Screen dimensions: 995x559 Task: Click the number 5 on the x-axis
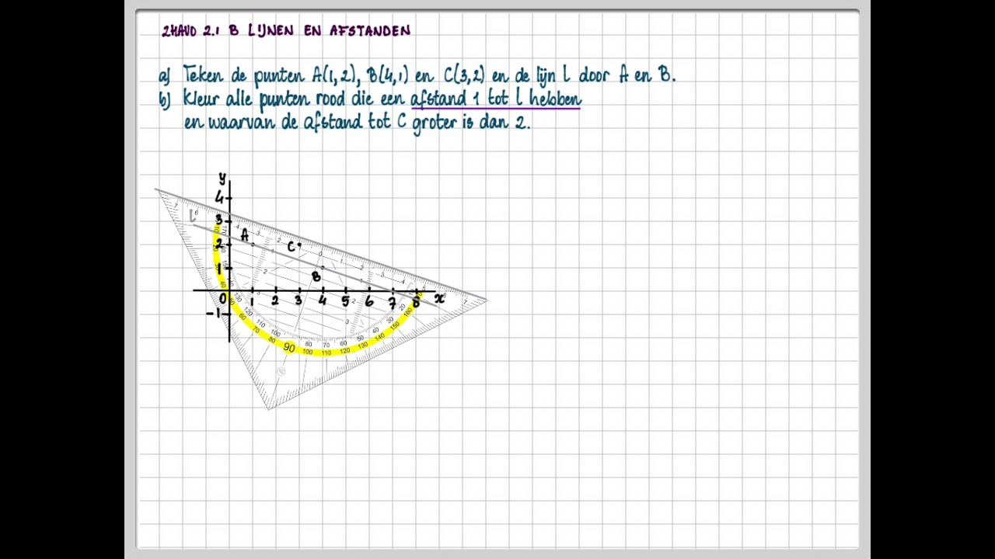[345, 301]
